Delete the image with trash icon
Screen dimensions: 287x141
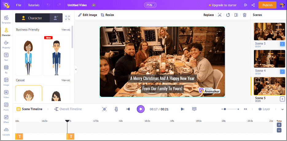point(245,15)
